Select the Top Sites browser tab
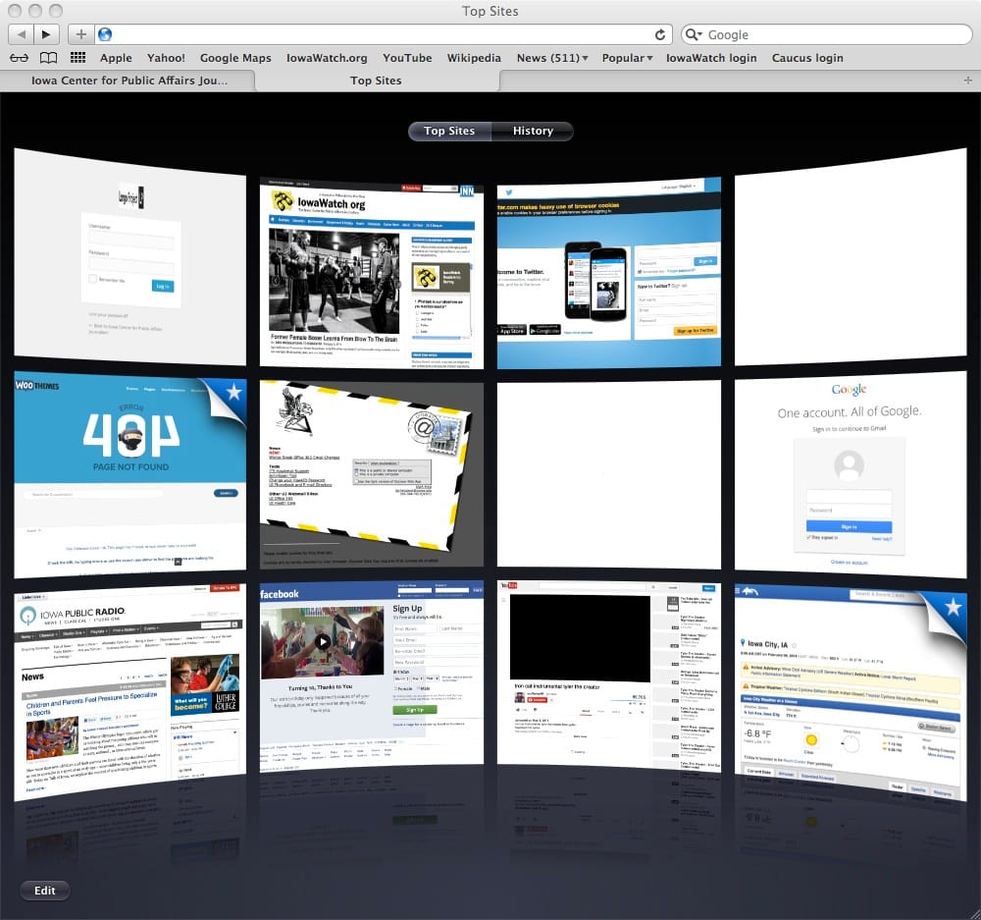The width and height of the screenshot is (981, 920). click(x=376, y=81)
